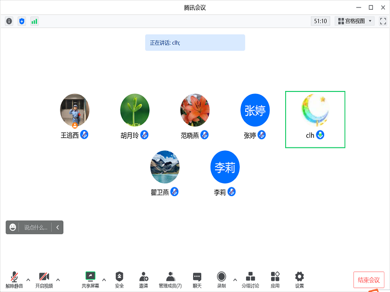Screen dimensions: 390x292
Task: Click the 邀请 invite icon
Action: [143, 280]
